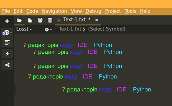
Task: Click the files icon in the toolbar
Action: click(30, 20)
